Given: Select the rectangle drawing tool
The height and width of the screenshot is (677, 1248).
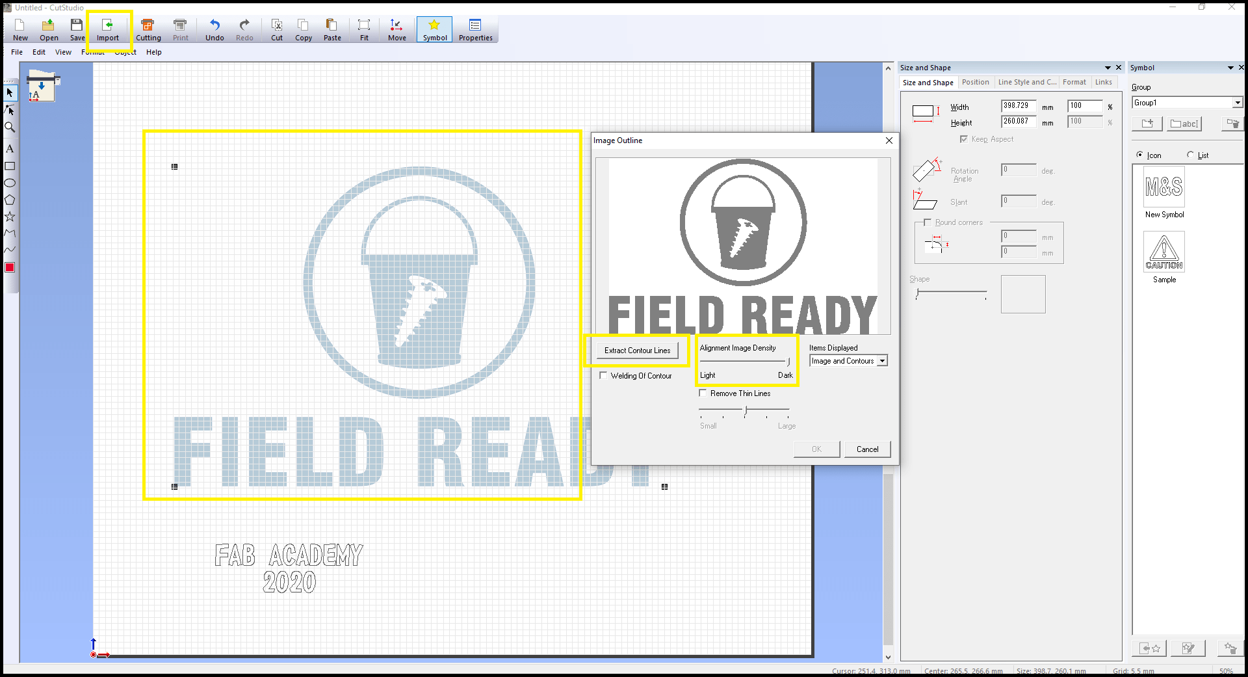Looking at the screenshot, I should (x=10, y=166).
